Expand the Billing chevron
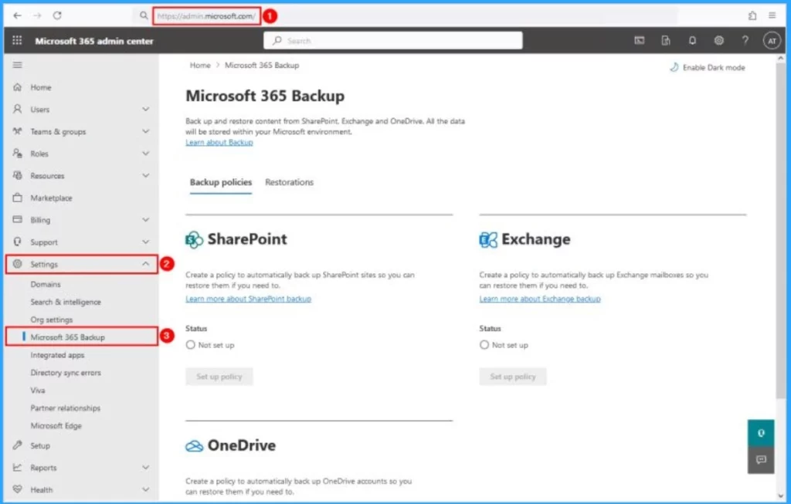 [145, 220]
